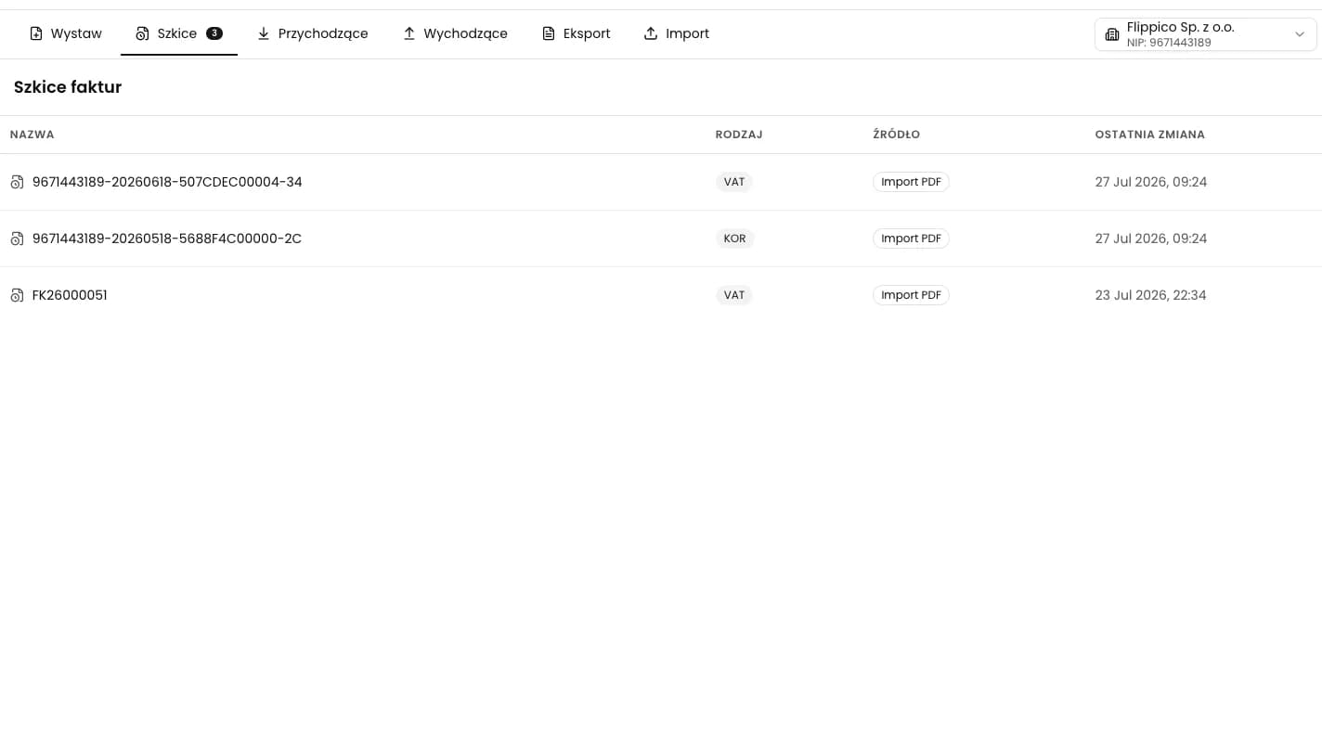Click Import PDF badge of draft 5688F4C00000-2C
This screenshot has height=748, width=1322.
point(911,239)
